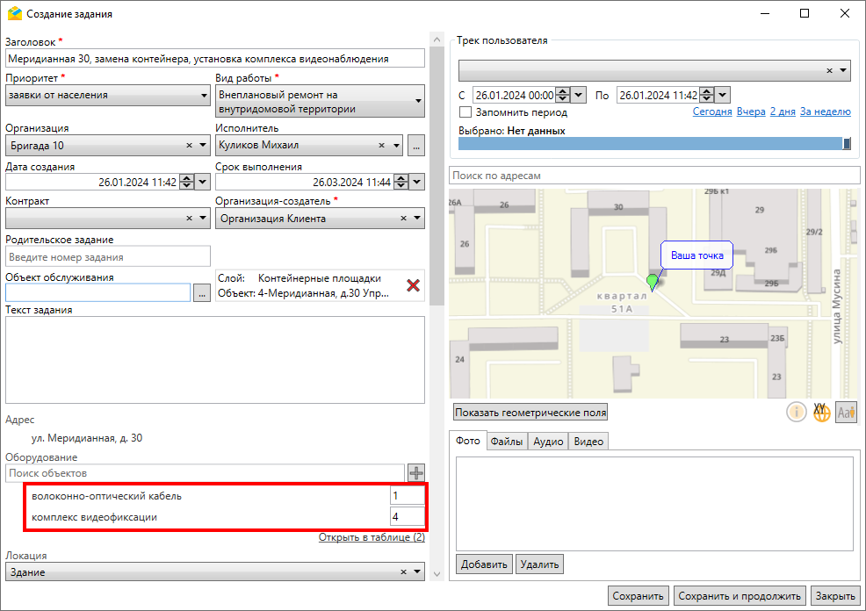Expand the Приоритет dropdown
866x611 pixels.
[203, 95]
